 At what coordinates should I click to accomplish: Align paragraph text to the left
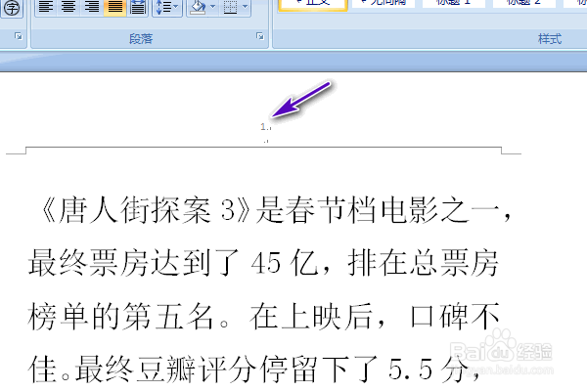click(46, 7)
